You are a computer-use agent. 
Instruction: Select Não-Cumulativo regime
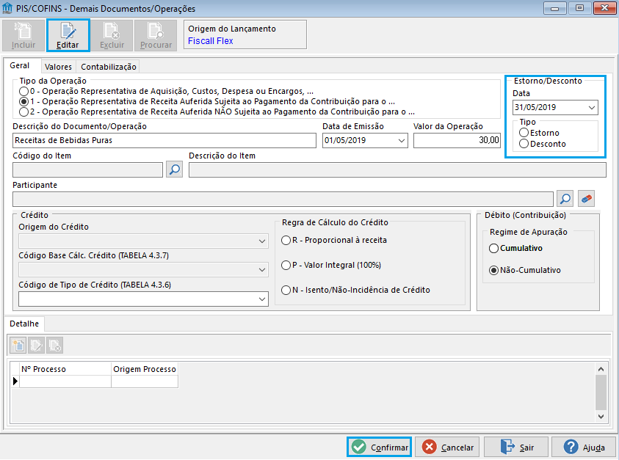tap(494, 270)
